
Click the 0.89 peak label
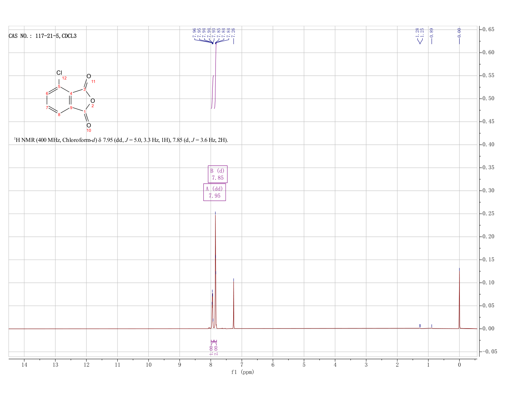[x=432, y=33]
